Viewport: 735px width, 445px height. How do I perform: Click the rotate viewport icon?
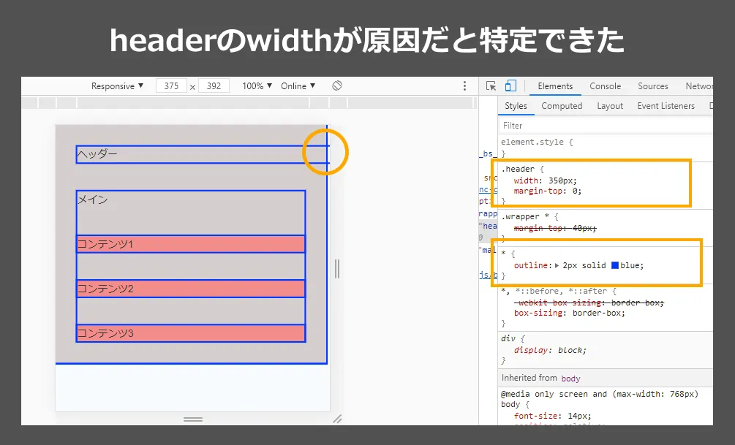click(337, 85)
